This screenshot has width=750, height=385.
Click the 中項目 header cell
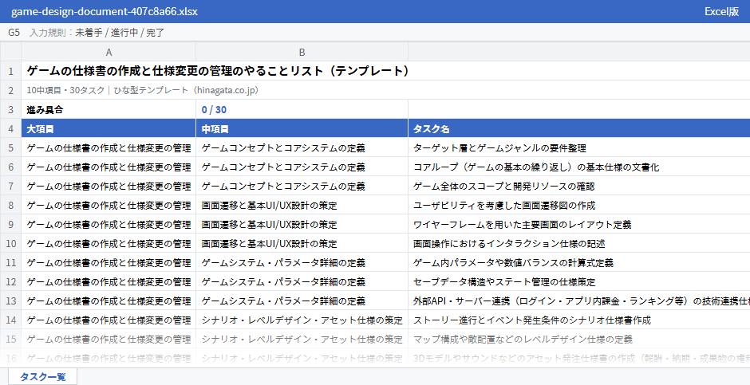[x=302, y=129]
